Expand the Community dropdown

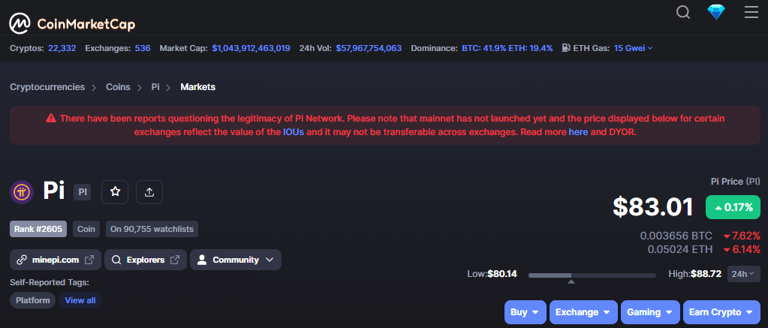click(236, 260)
